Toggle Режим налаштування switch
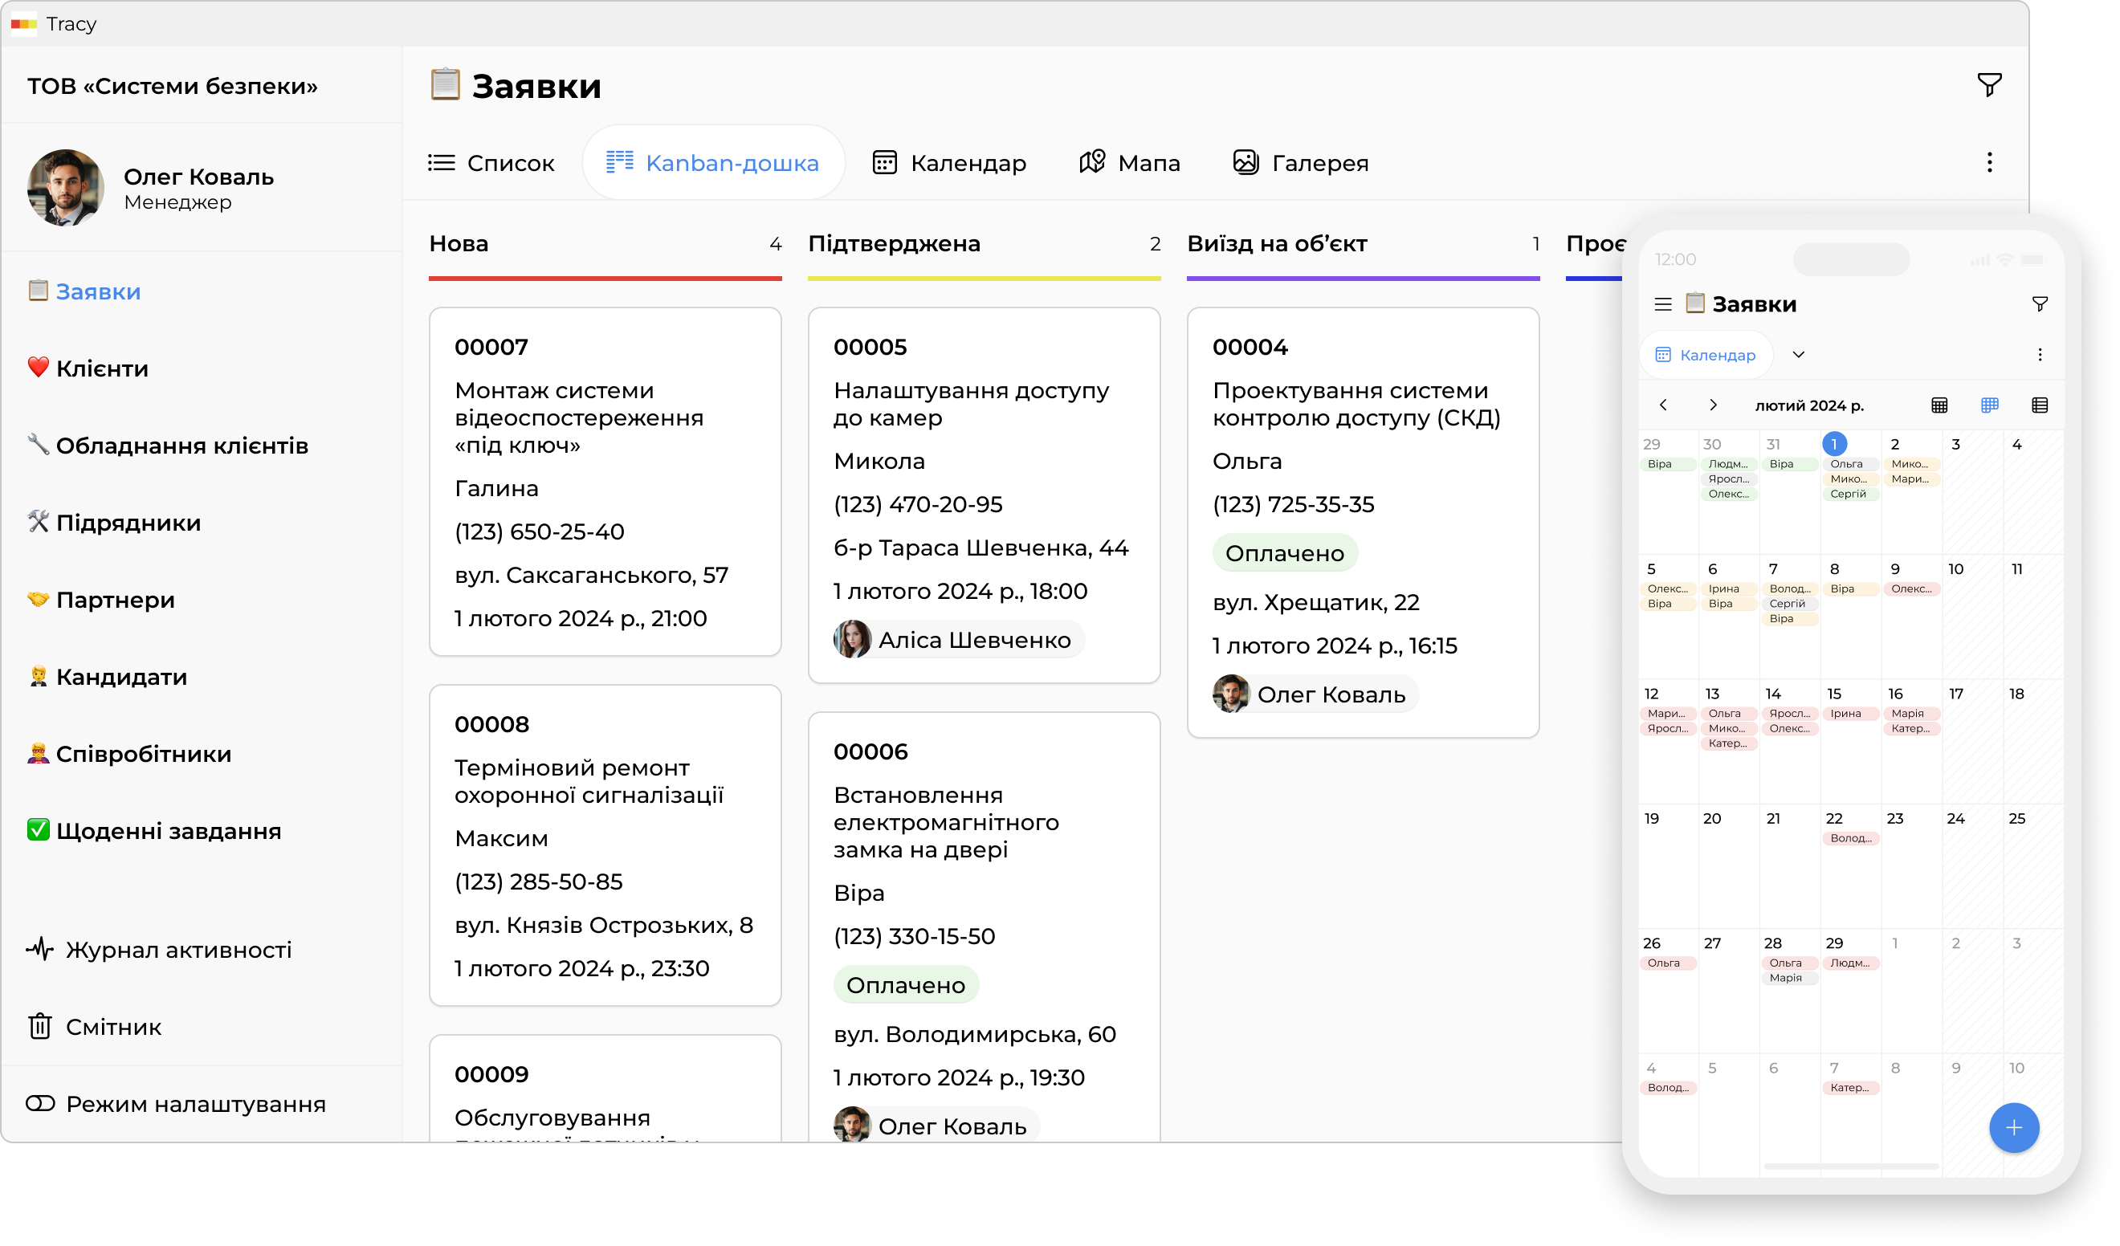Viewport: 2120px width, 1246px height. tap(40, 1103)
